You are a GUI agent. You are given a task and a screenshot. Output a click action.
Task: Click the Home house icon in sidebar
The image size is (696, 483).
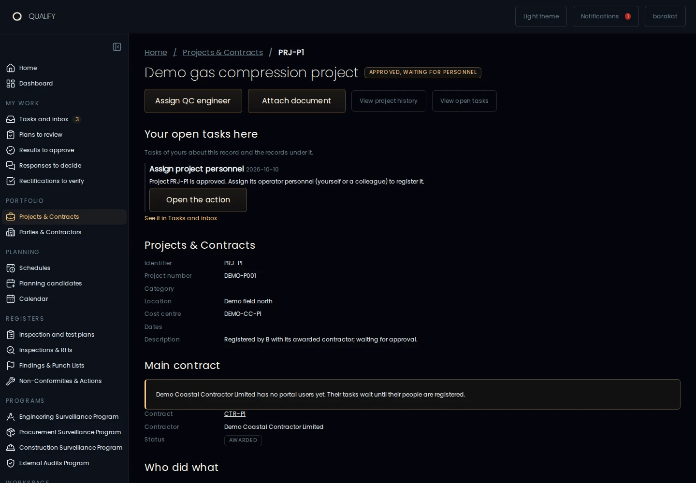click(11, 68)
